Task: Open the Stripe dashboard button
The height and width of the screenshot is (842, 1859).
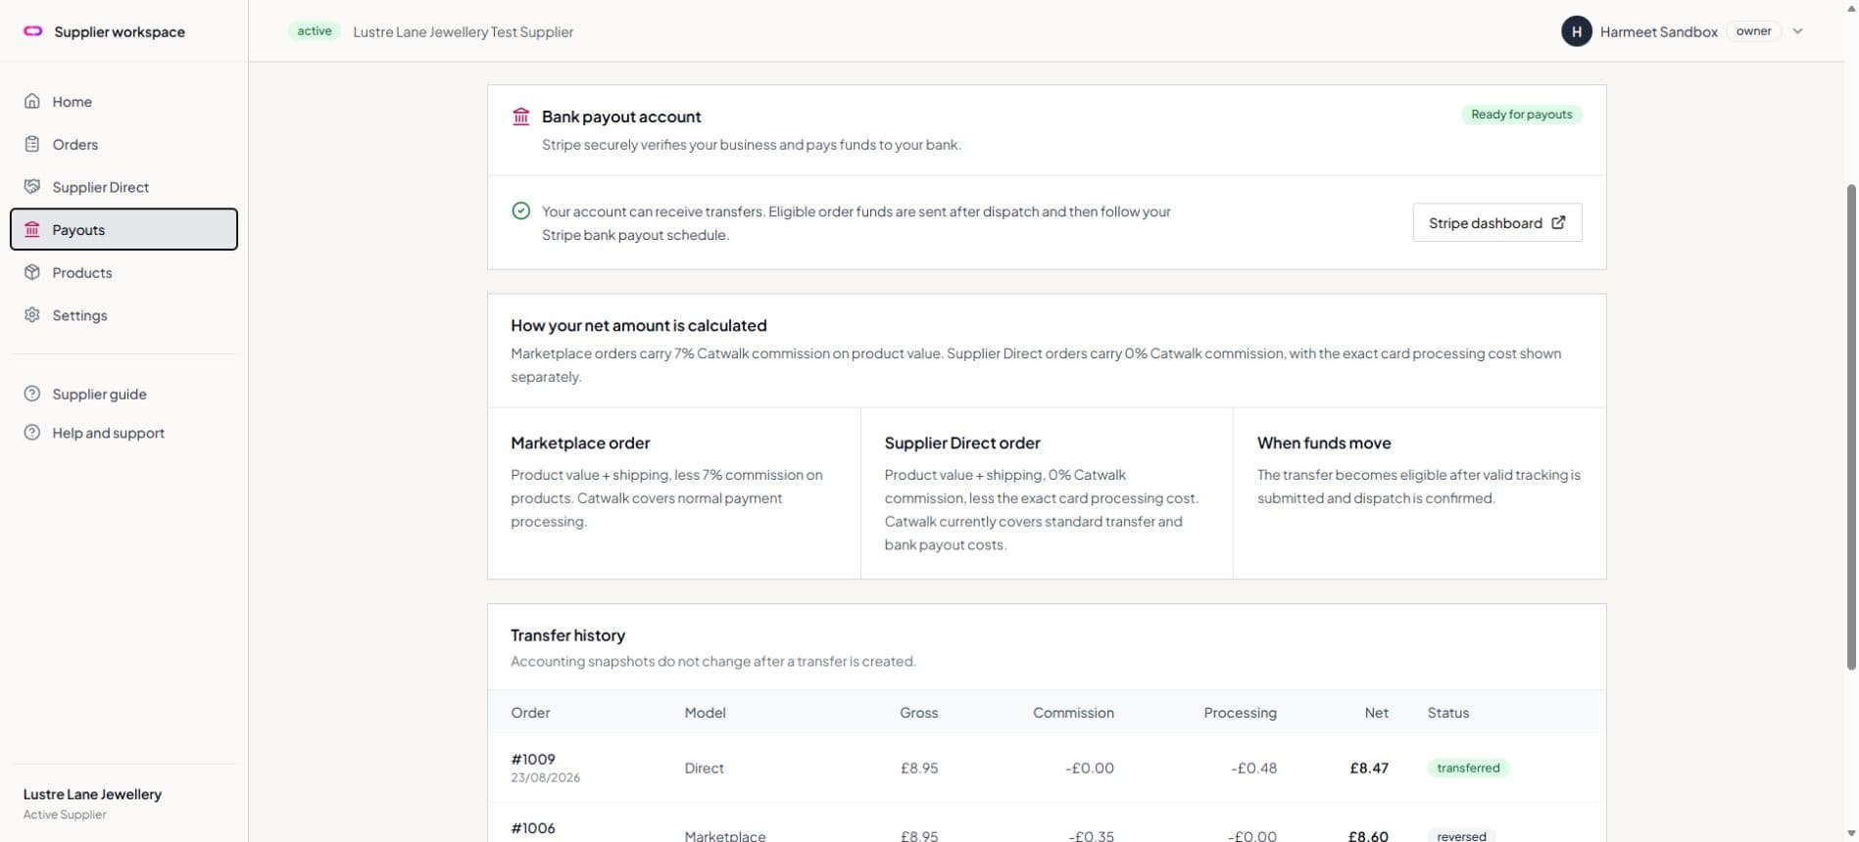Action: point(1496,222)
